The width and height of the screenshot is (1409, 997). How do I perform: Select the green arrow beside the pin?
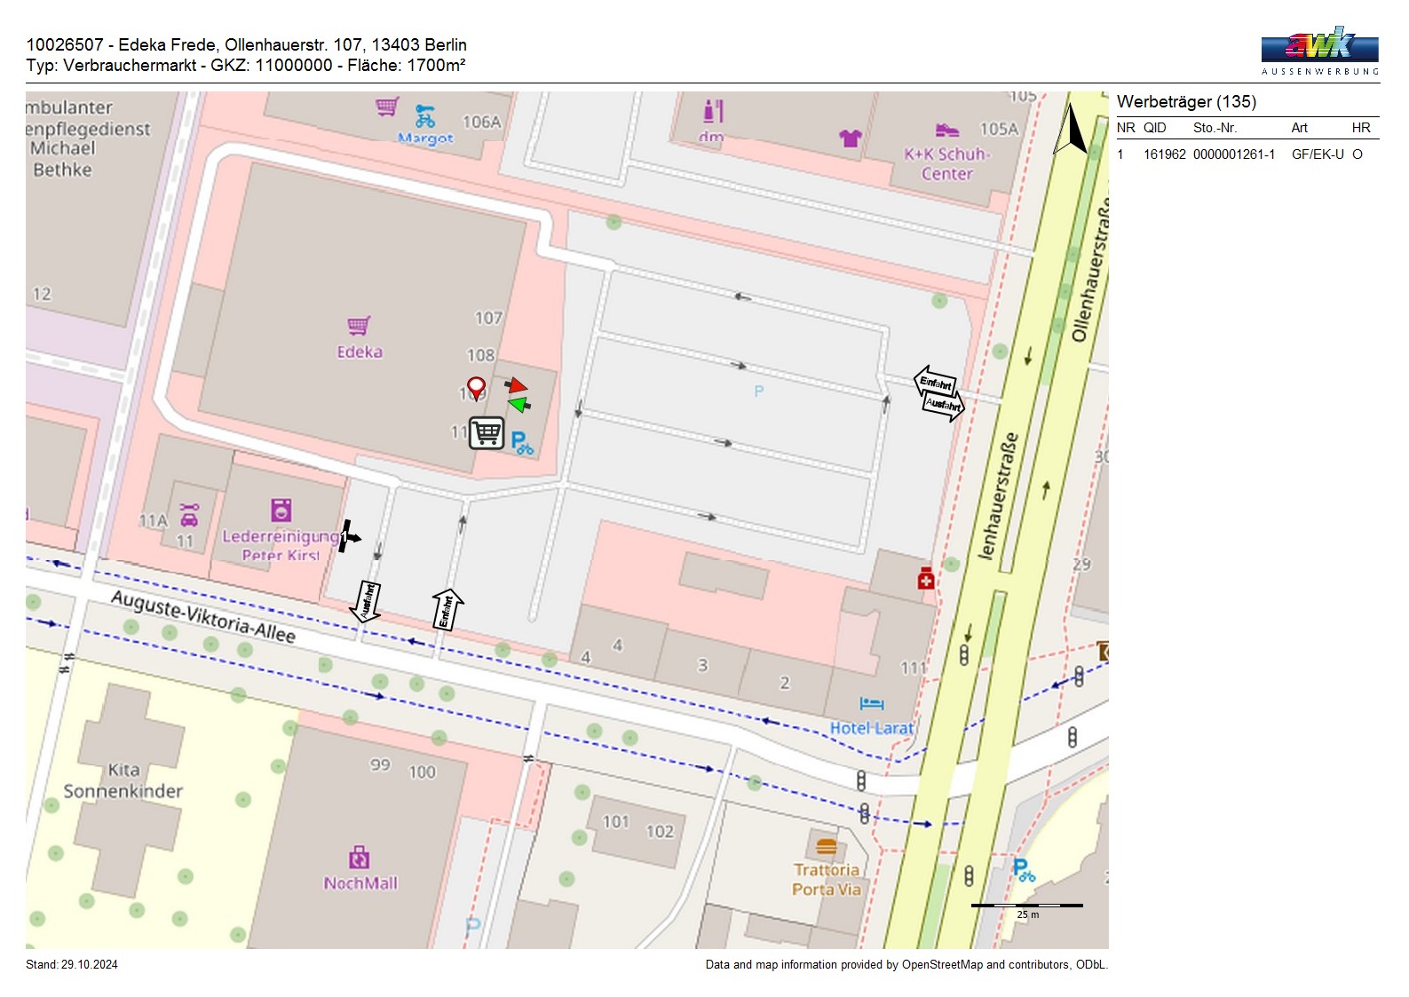(519, 405)
